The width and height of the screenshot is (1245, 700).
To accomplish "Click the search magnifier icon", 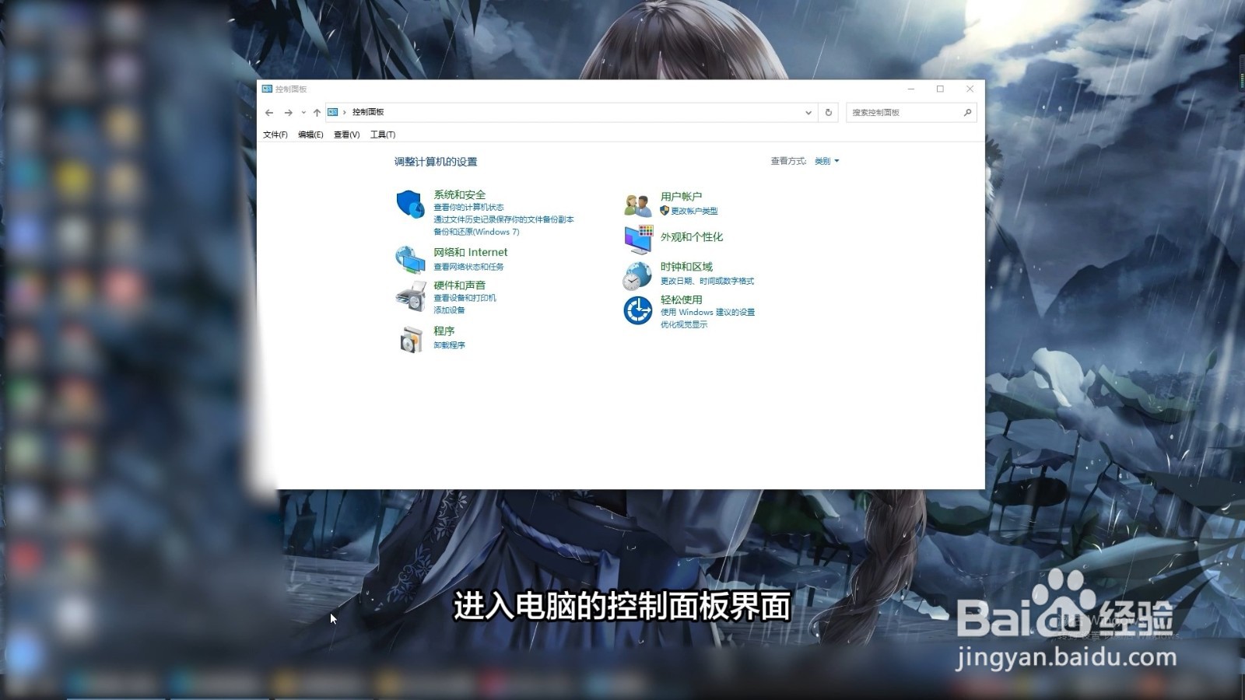I will (x=967, y=113).
